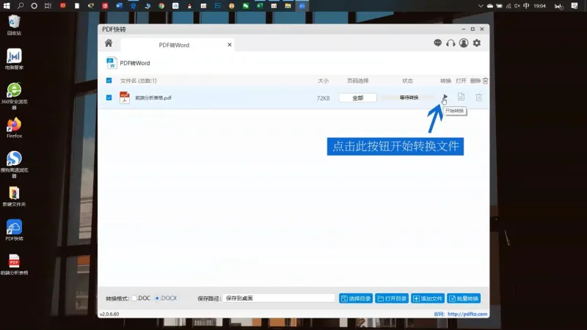The image size is (587, 330).
Task: Open the 全部 page range selector
Action: [358, 98]
